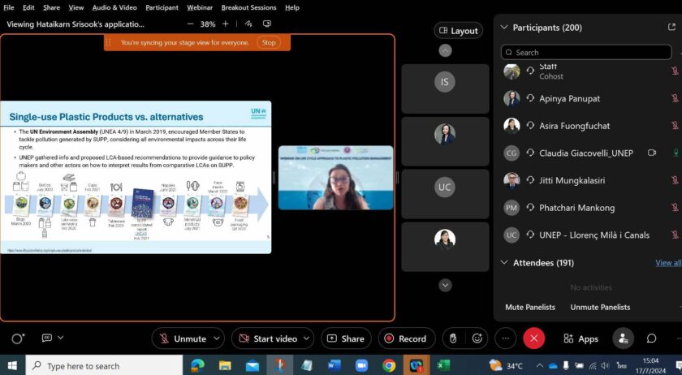Open Apps in the meeting toolbar

pyautogui.click(x=581, y=338)
